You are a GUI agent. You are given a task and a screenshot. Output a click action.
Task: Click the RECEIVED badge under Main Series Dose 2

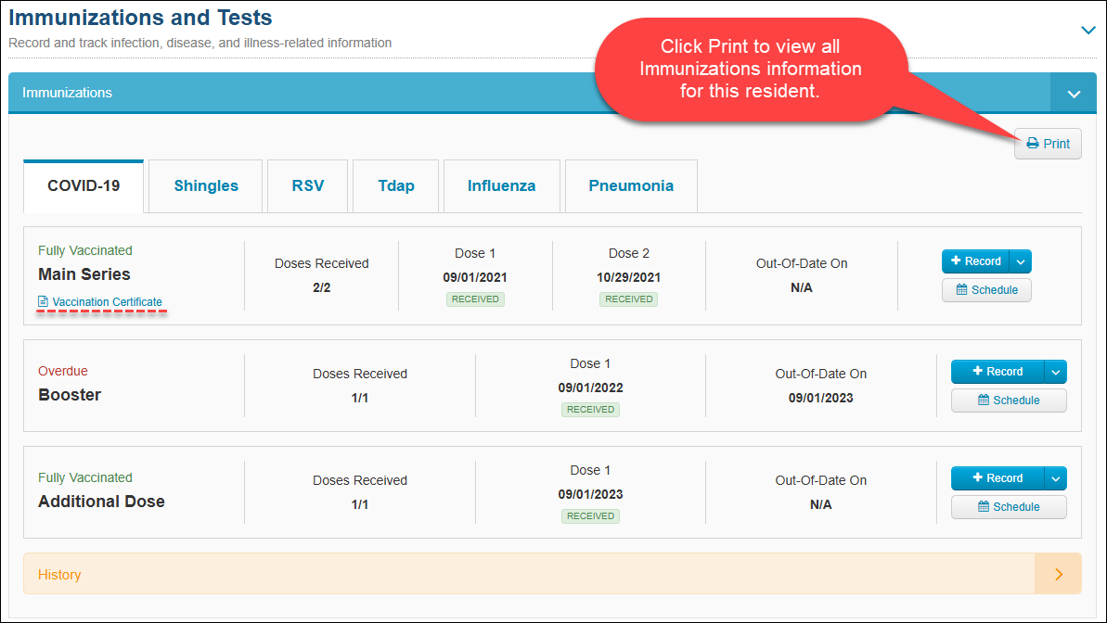click(x=628, y=299)
